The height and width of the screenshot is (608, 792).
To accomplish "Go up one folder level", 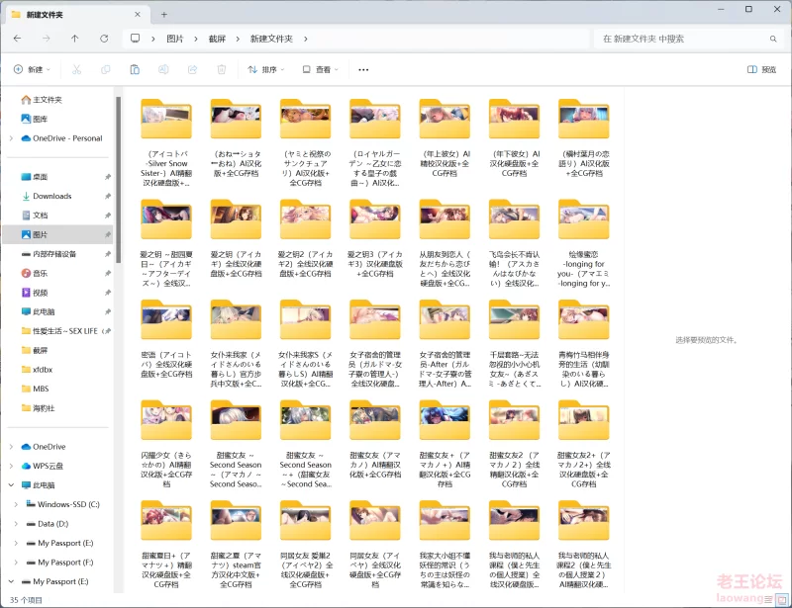I will click(x=75, y=39).
